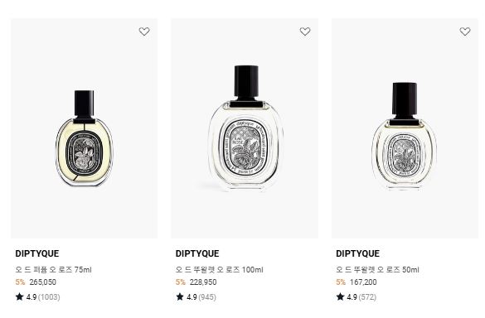
Task: Add the Eau Rose 50ml to wishlist via heart
Action: click(x=465, y=31)
